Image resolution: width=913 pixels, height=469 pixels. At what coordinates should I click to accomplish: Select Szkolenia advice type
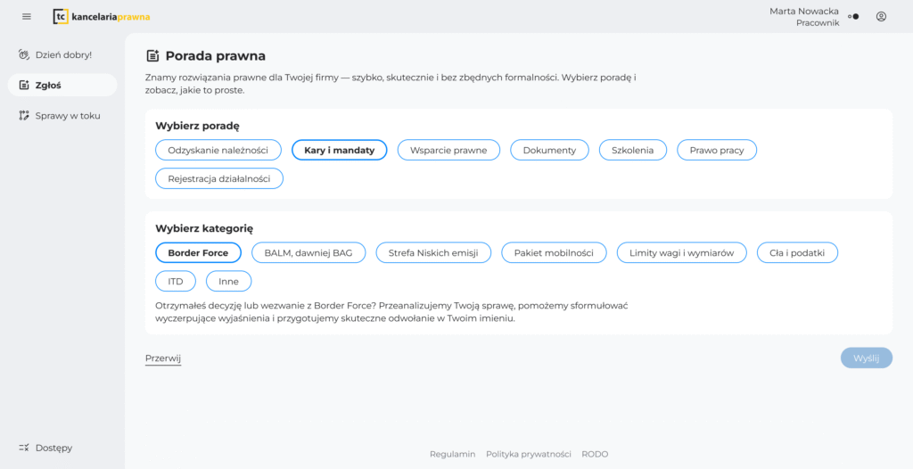632,150
